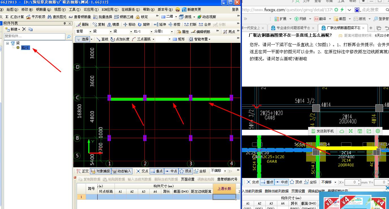
Task: Toggle 坐标 coordinate snap in GGJ window
Action: point(200,171)
